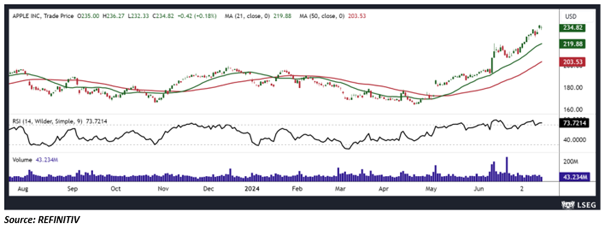Click the Nov time axis label
Viewport: 605px width, 229px height.
point(163,189)
